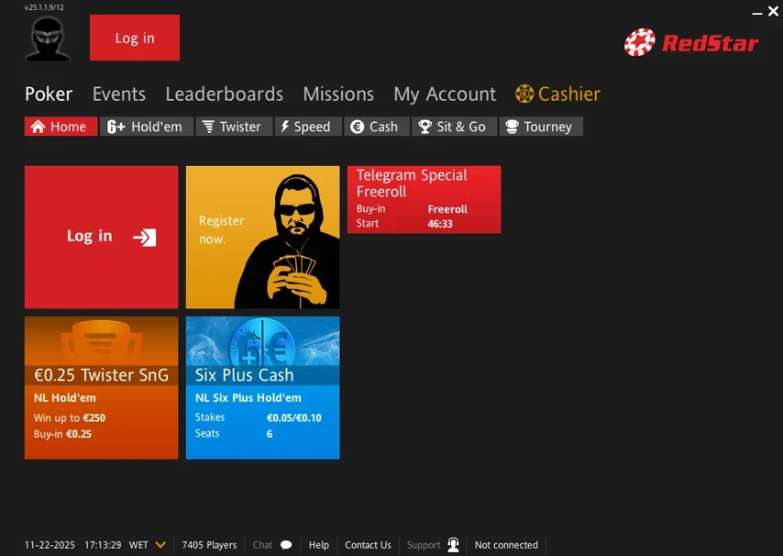Open the Speed poker tab
This screenshot has height=556, width=783.
(x=307, y=127)
